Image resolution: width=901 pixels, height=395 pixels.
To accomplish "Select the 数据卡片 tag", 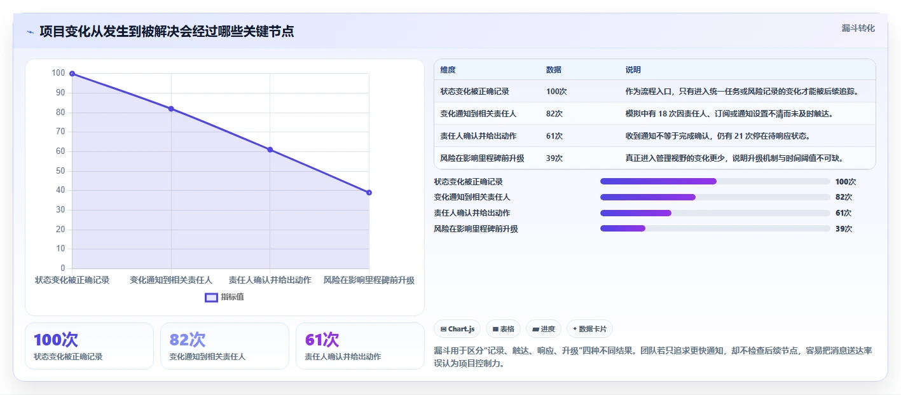I will [x=589, y=329].
